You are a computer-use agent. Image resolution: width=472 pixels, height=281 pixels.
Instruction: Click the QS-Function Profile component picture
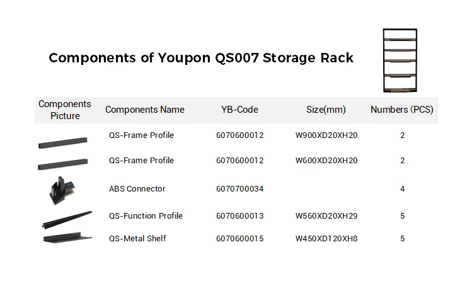[x=67, y=219]
